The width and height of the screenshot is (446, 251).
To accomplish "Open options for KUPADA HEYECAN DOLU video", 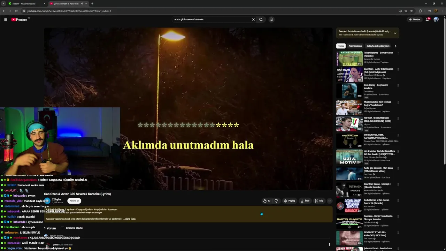I will click(398, 119).
